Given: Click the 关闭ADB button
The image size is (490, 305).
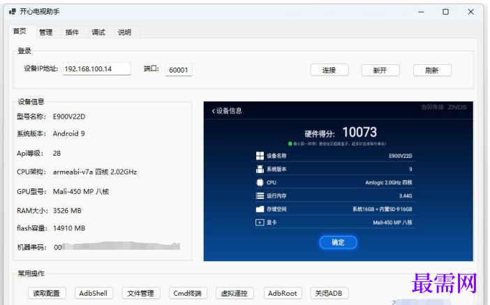Looking at the screenshot, I should (x=329, y=293).
